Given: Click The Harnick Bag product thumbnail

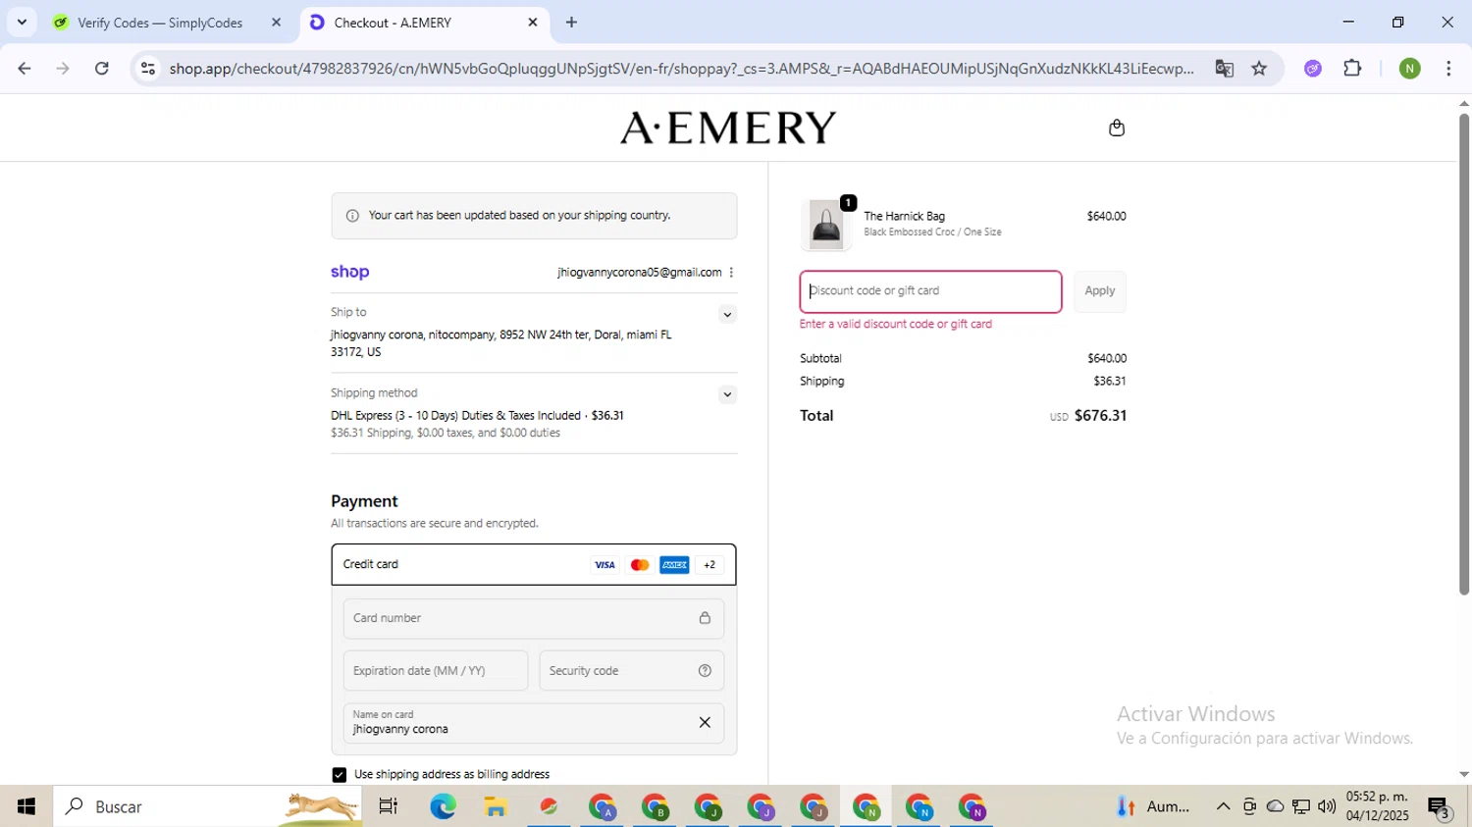Looking at the screenshot, I should [x=825, y=225].
